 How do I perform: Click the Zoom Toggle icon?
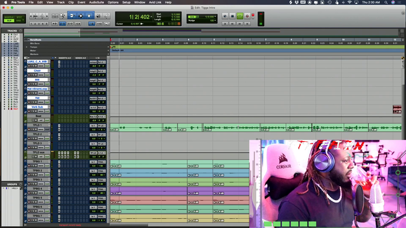pos(55,16)
